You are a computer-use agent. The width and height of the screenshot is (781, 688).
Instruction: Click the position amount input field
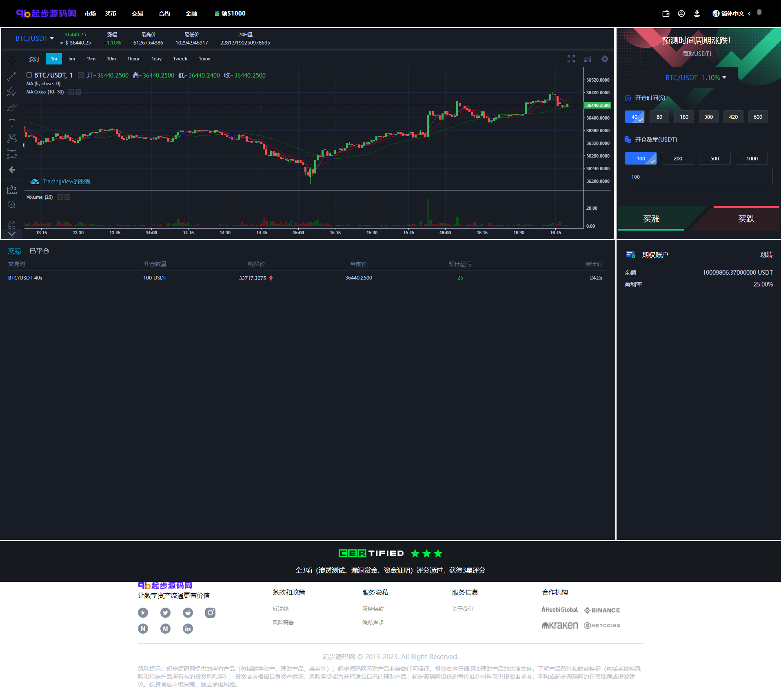(699, 177)
